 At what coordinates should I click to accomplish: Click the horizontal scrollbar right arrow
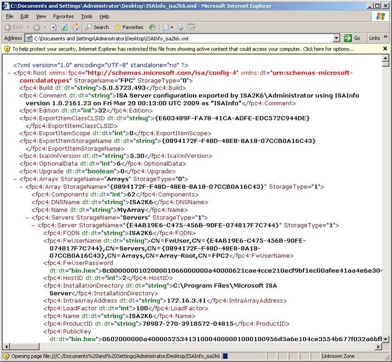tap(378, 346)
